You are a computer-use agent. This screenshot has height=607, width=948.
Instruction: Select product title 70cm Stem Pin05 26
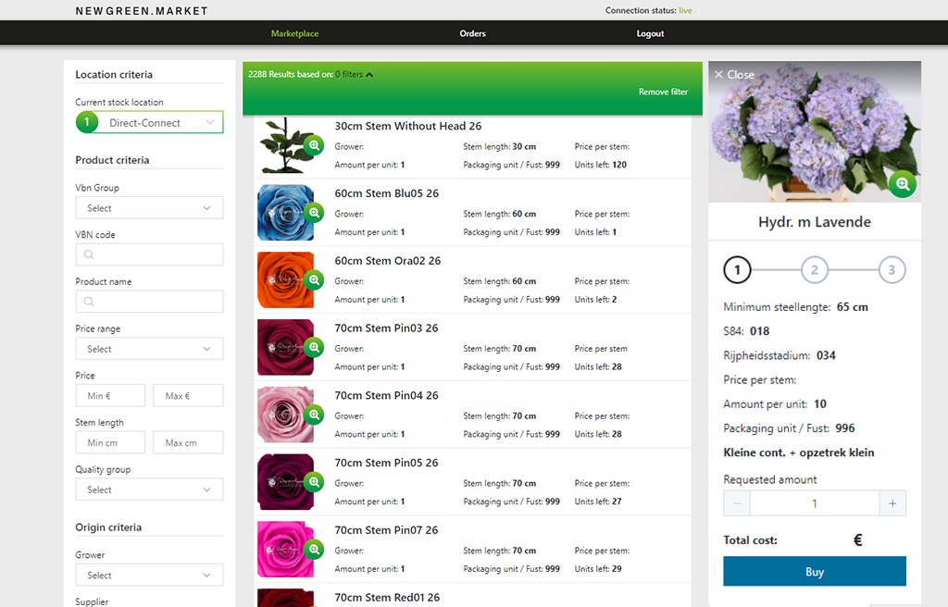(x=386, y=463)
